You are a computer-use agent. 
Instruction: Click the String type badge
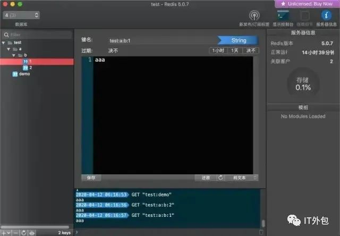(238, 40)
